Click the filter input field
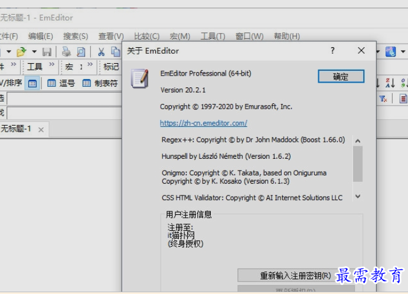This screenshot has height=294, width=408. (x=64, y=99)
